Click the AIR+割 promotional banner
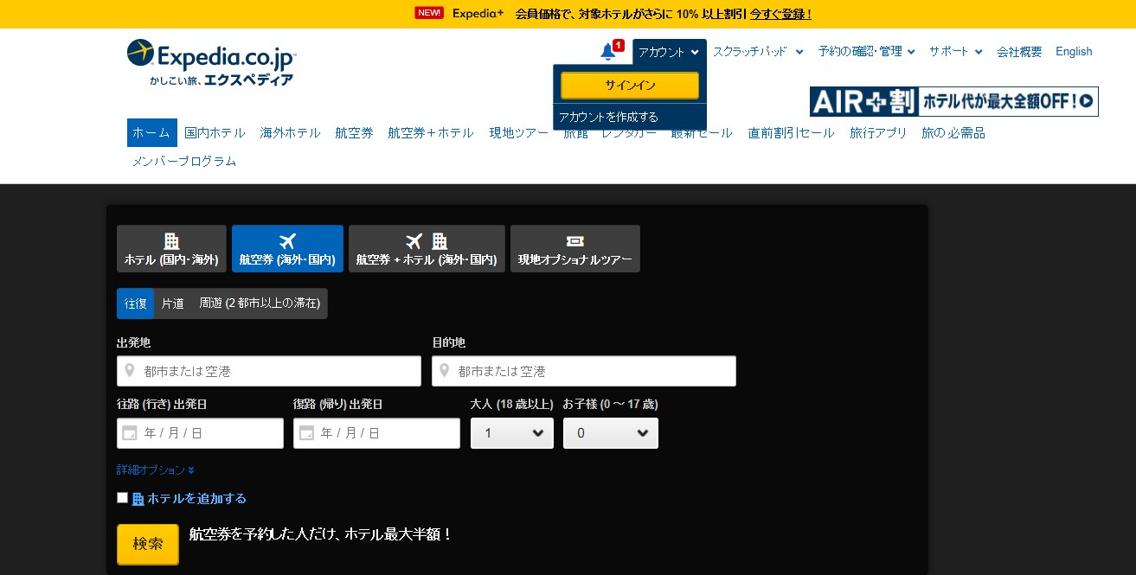 [x=953, y=101]
